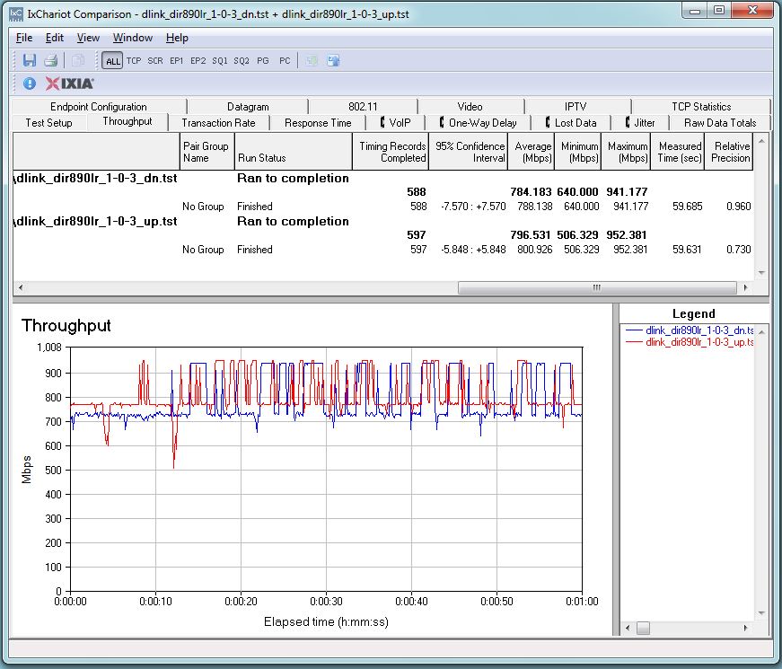Click the results table horizontal scrollbar thumb
Viewport: 782px width, 669px height.
click(x=597, y=287)
